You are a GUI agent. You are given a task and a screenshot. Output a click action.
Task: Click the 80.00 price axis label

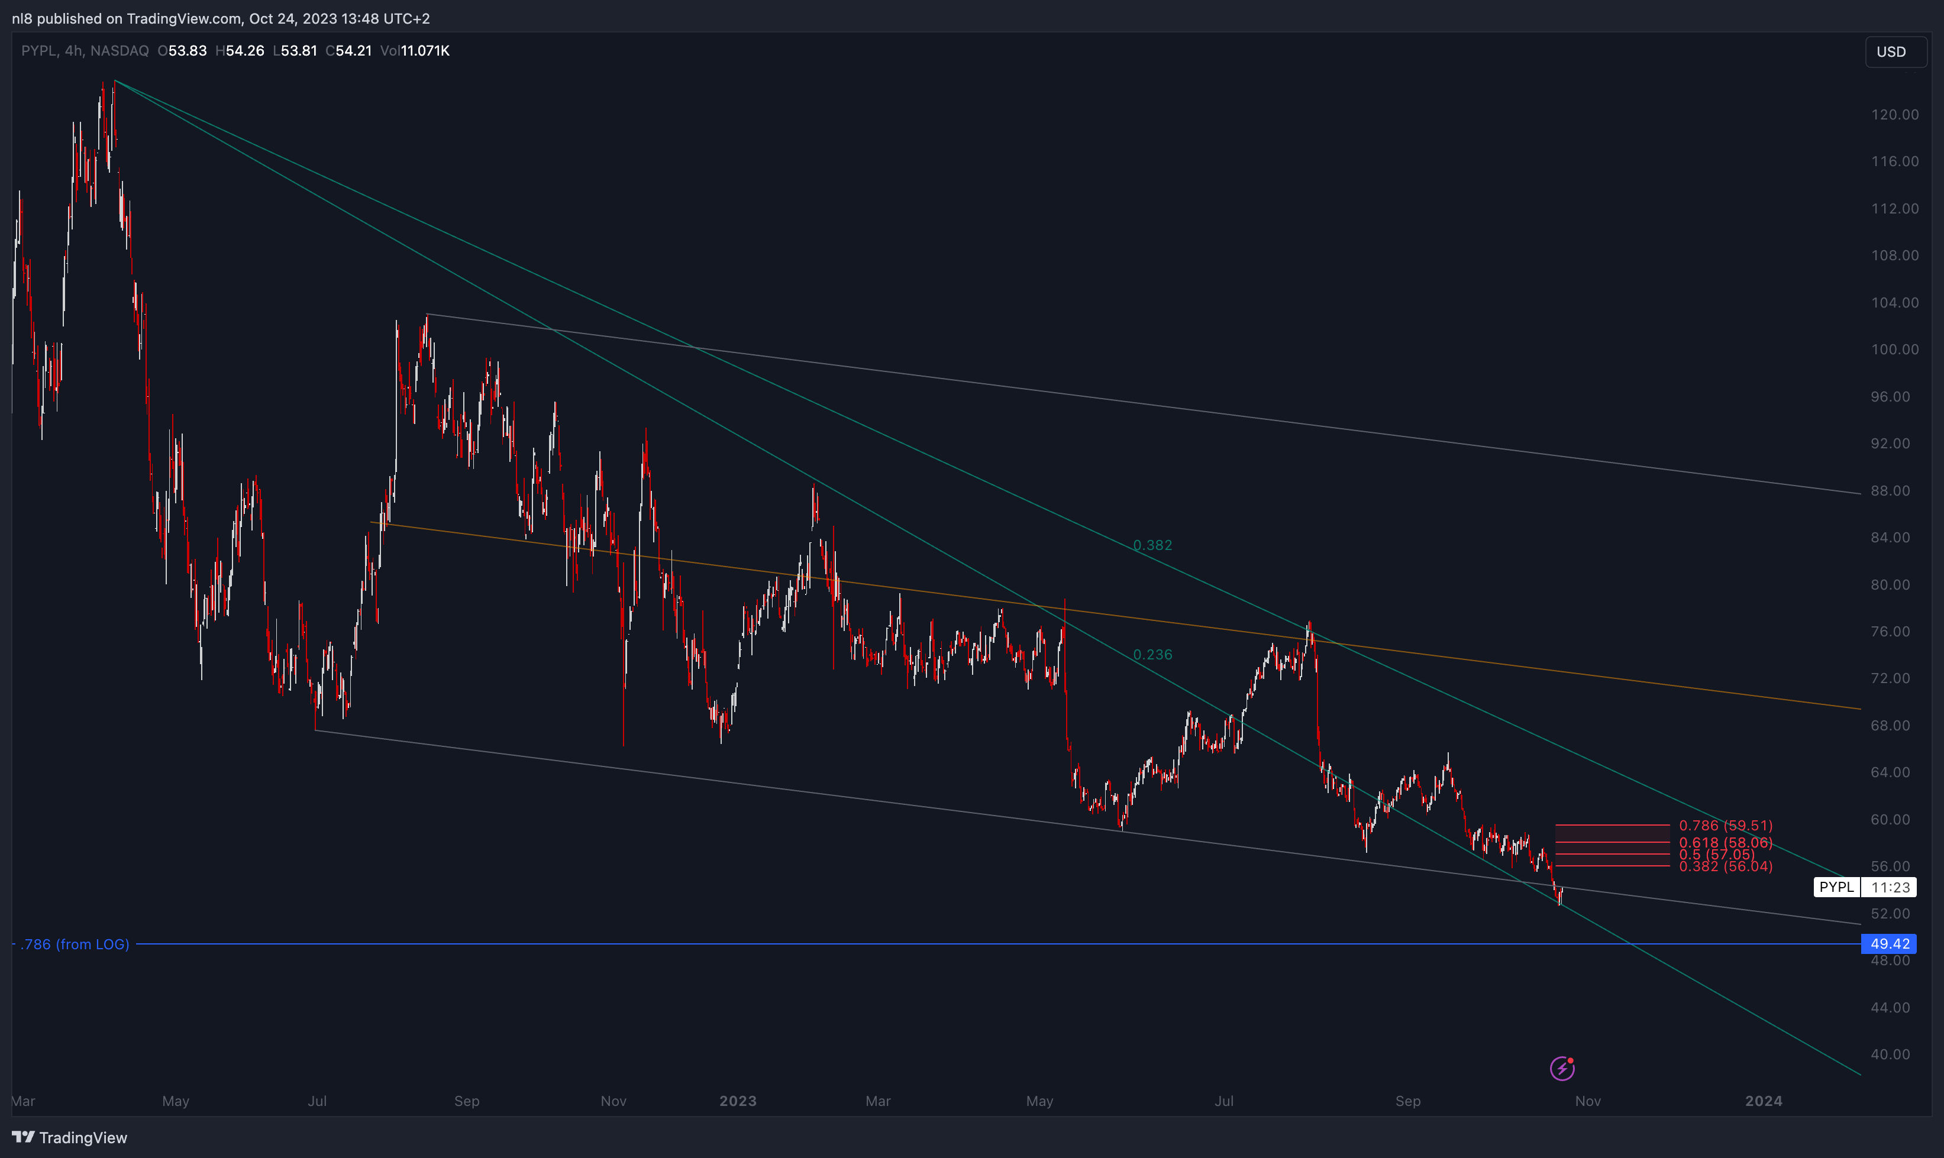click(x=1890, y=584)
